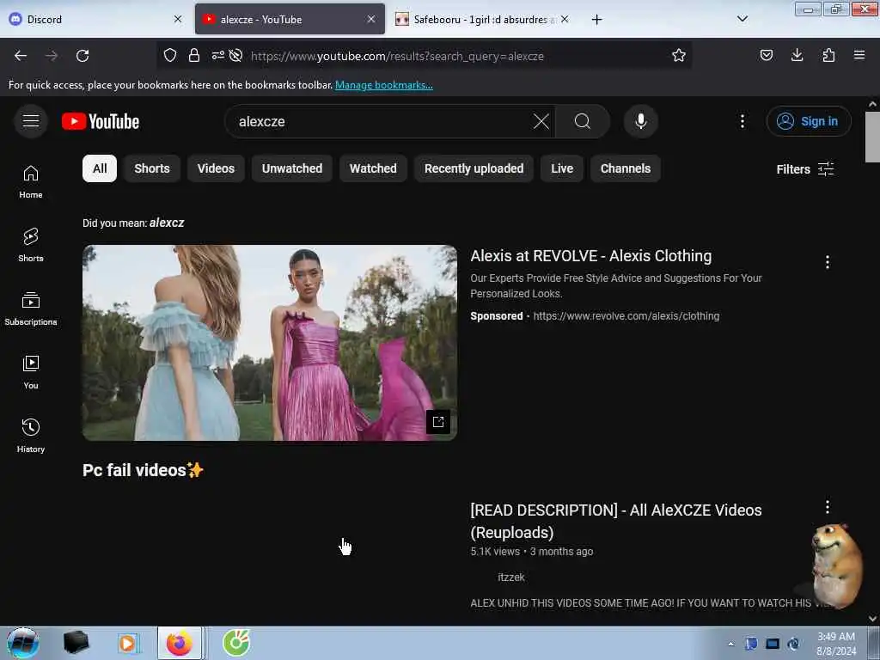Open the Windows Start menu
The height and width of the screenshot is (660, 880).
tap(22, 643)
